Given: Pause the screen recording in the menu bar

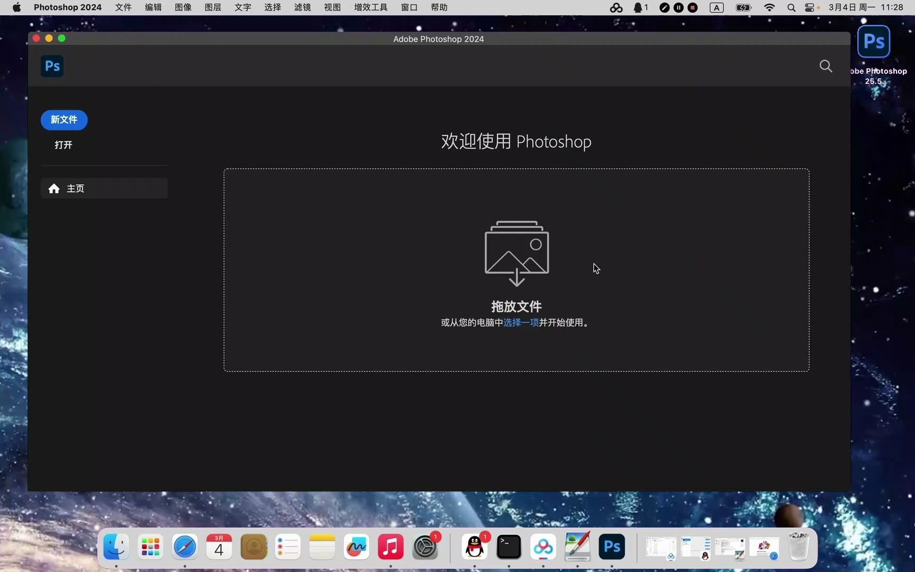Looking at the screenshot, I should click(678, 7).
